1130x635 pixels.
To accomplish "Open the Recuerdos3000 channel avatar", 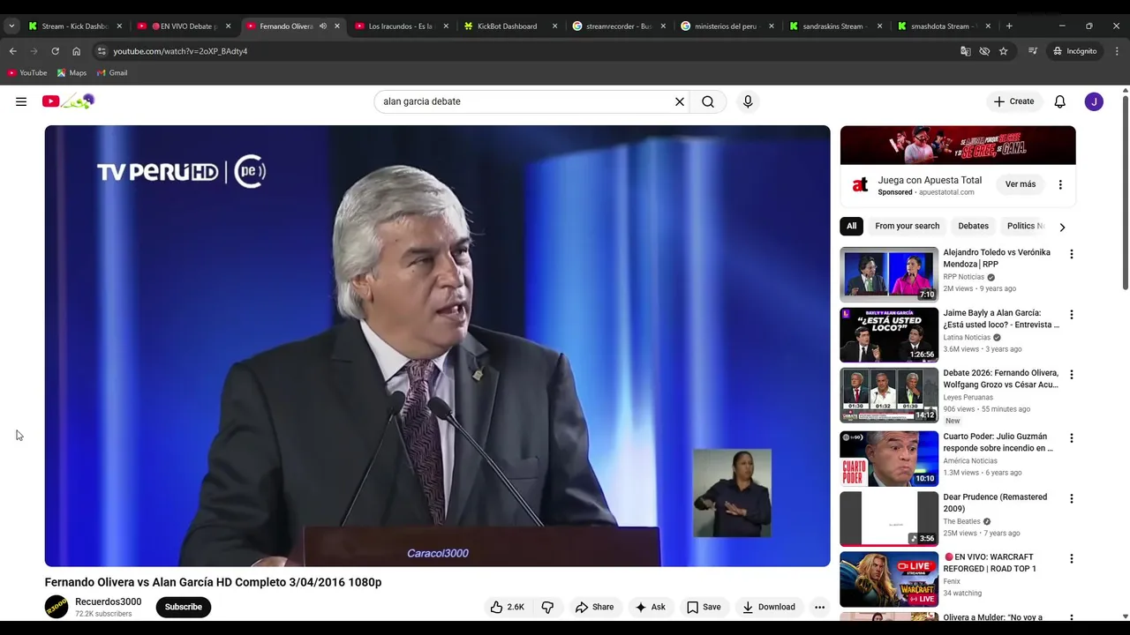I will tap(56, 607).
